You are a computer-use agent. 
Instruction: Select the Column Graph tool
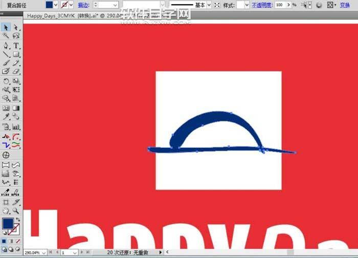16,127
